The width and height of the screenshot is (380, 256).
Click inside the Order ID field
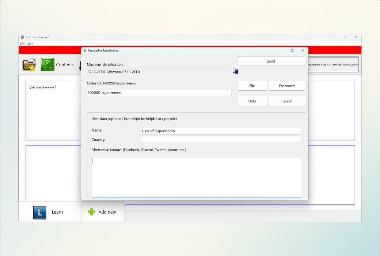[x=159, y=93]
